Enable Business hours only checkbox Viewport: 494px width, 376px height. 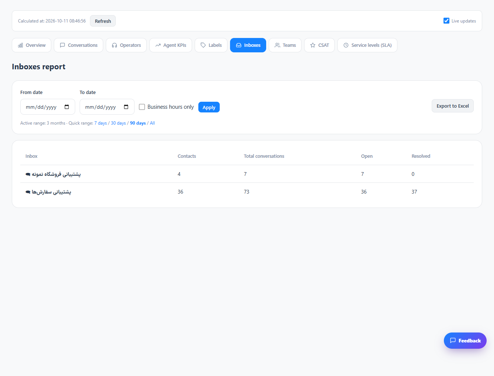click(x=142, y=107)
